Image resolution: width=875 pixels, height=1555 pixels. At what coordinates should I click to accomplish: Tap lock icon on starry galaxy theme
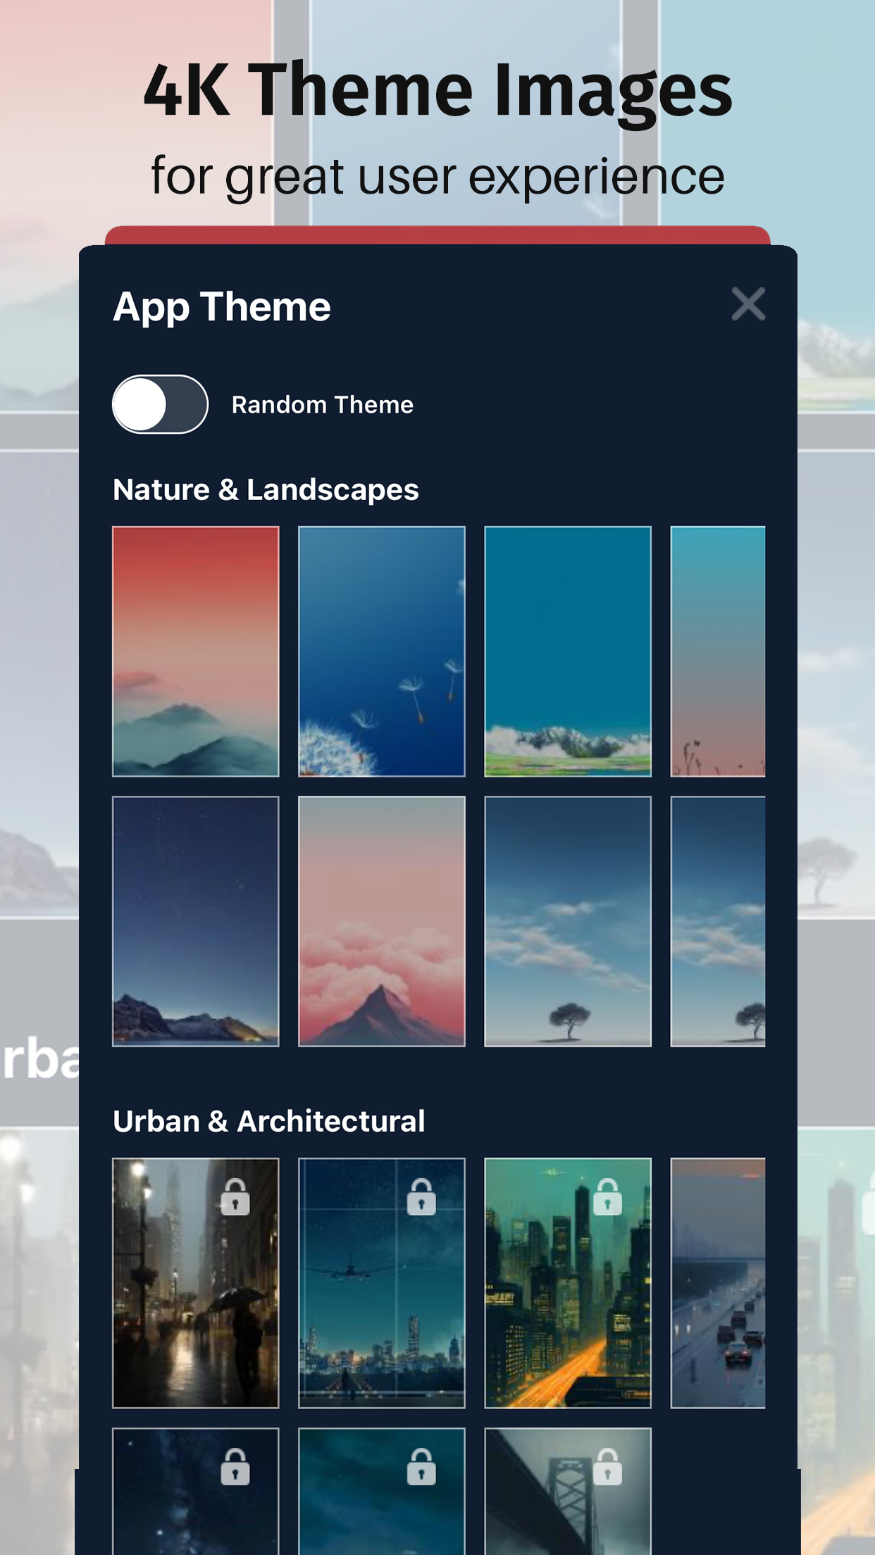click(235, 1468)
